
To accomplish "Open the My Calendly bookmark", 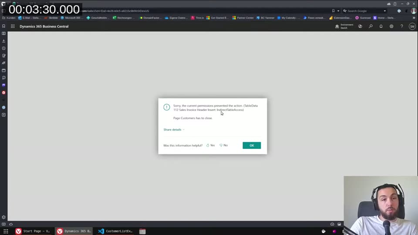I will 288,18.
